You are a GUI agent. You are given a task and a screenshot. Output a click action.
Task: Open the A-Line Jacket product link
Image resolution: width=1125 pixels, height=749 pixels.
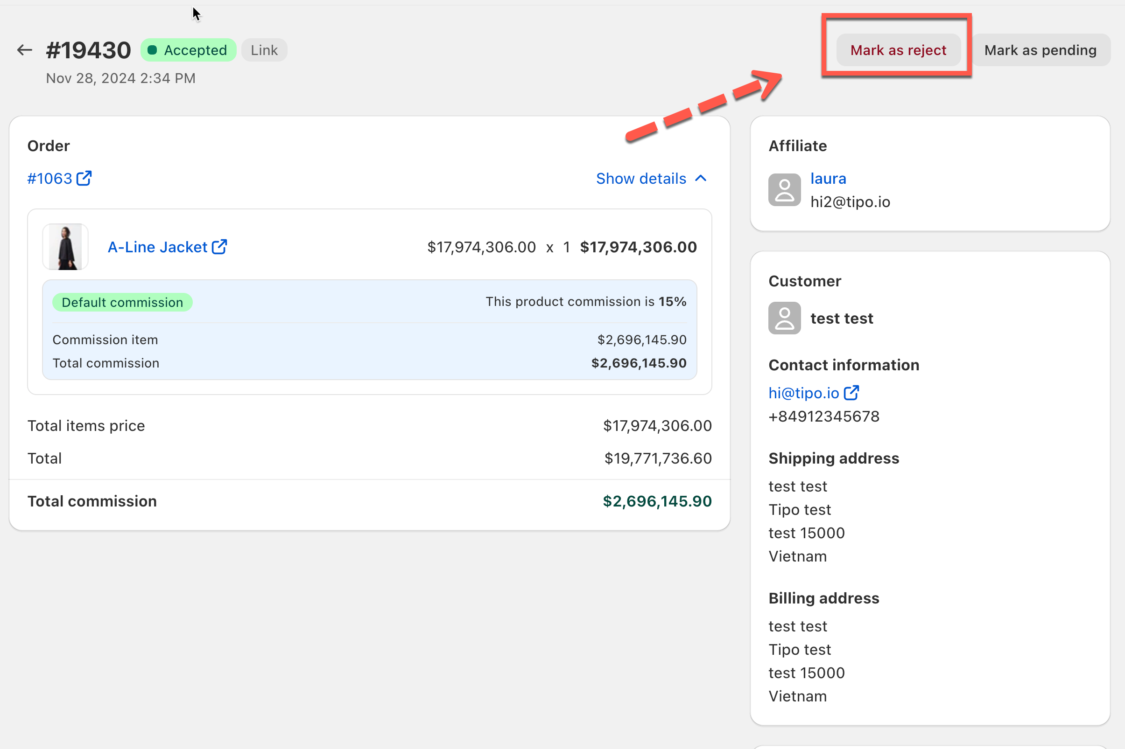[x=157, y=247]
